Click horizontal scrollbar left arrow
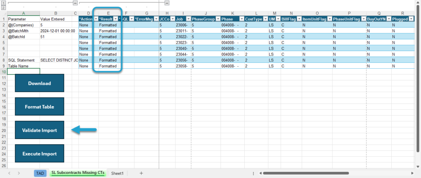Viewport: 421px width, 178px height. (x=260, y=173)
